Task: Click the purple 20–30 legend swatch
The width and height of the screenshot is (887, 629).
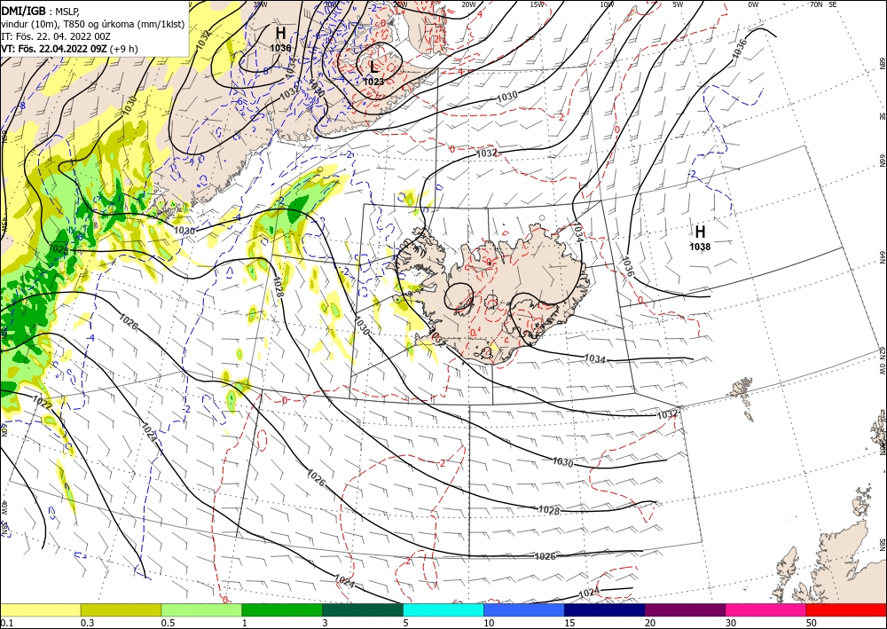Action: click(x=685, y=609)
